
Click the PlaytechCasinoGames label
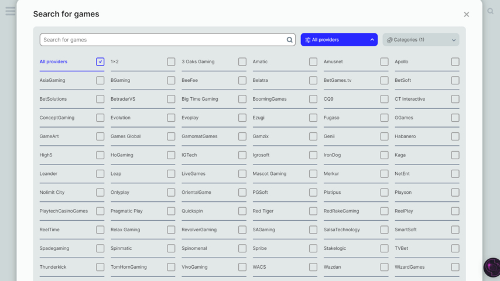coord(63,211)
